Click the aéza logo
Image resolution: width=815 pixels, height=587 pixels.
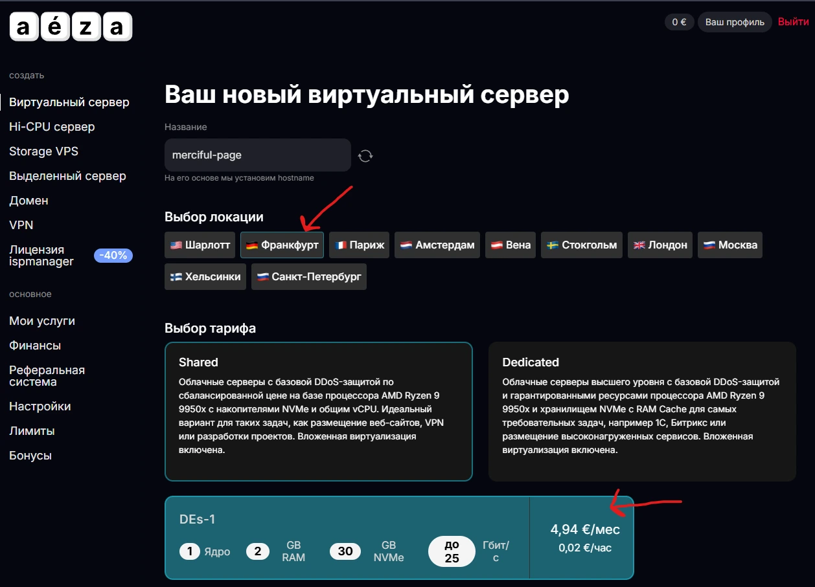(71, 27)
